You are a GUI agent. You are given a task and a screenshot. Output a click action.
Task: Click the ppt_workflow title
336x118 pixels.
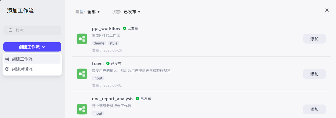(106, 28)
